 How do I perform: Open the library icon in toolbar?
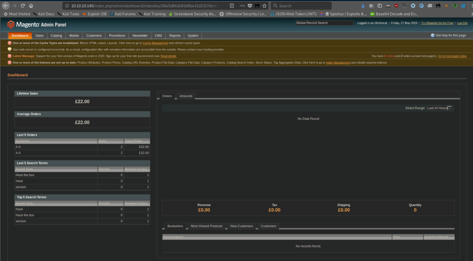(371, 5)
